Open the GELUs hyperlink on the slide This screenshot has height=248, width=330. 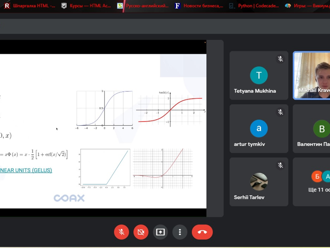point(26,170)
